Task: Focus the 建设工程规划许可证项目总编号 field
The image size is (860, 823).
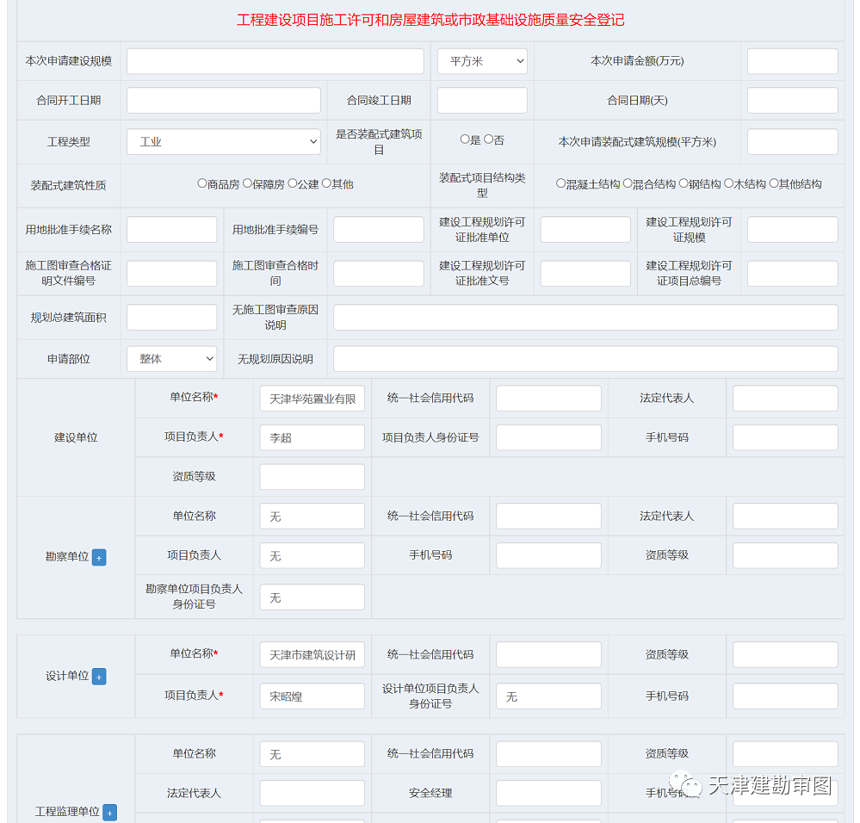Action: point(793,273)
